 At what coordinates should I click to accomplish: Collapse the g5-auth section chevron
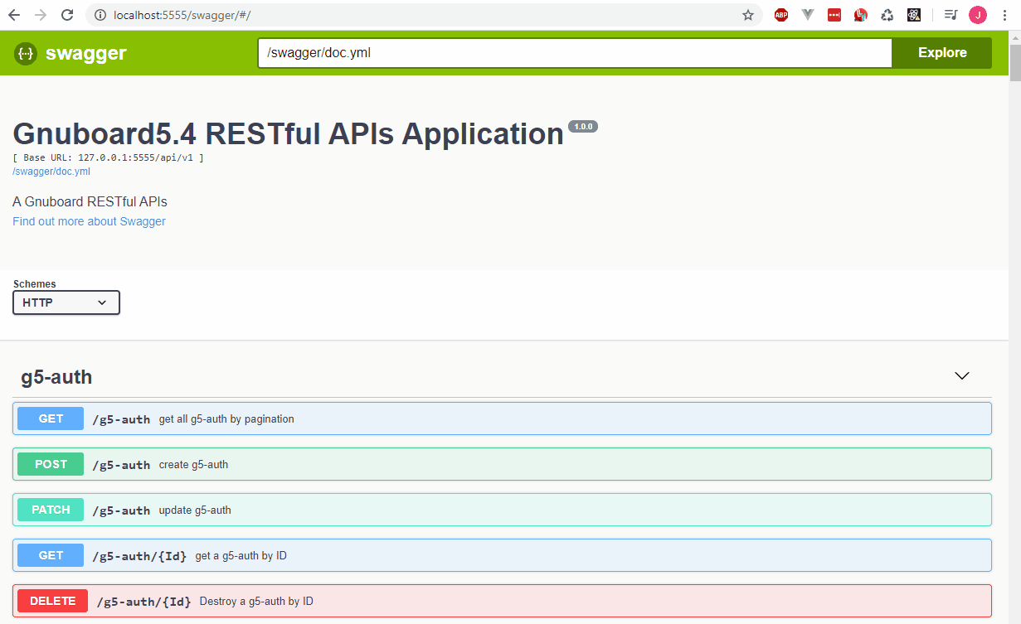pos(962,376)
